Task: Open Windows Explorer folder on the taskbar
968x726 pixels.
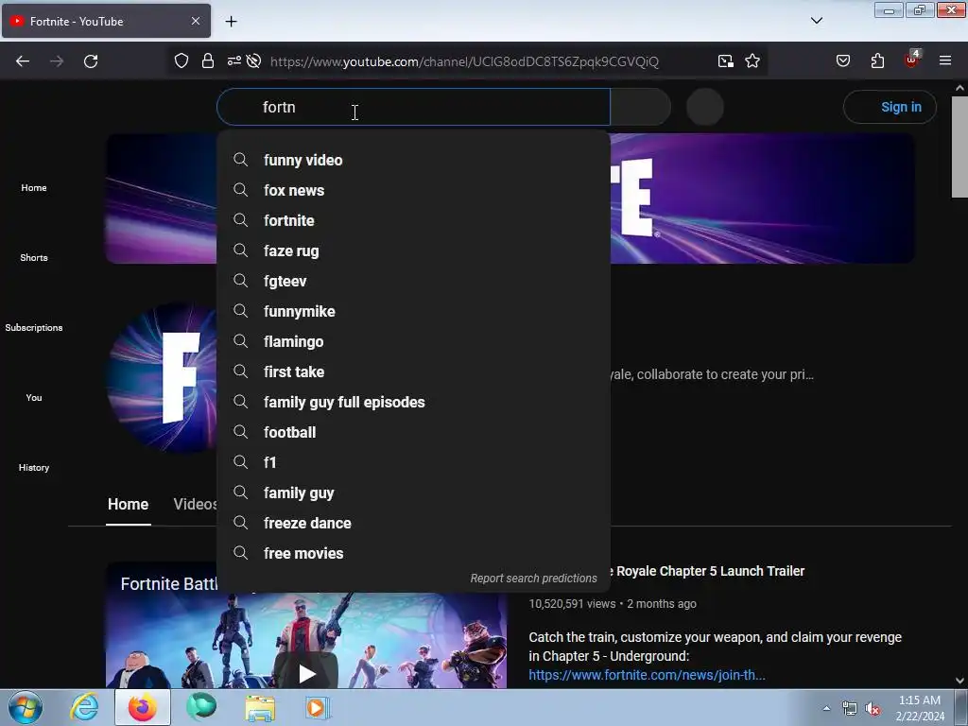Action: pyautogui.click(x=260, y=708)
